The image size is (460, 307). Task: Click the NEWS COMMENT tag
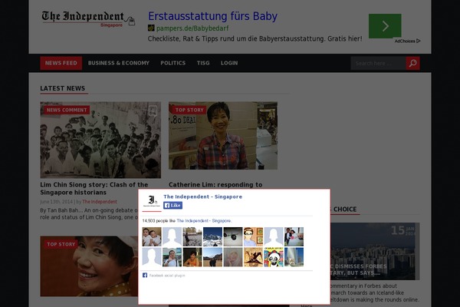tap(67, 111)
